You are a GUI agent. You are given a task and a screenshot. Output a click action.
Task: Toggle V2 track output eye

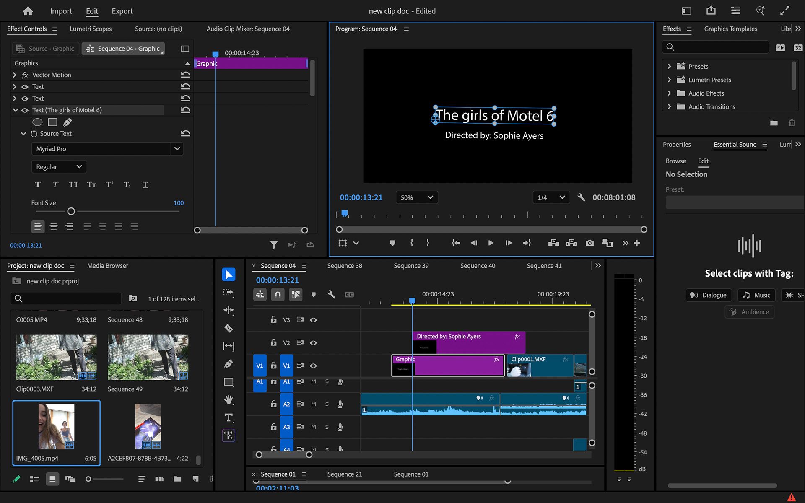pyautogui.click(x=313, y=343)
